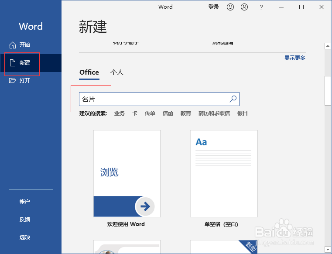Image resolution: width=332 pixels, height=254 pixels.
Task: Send a smile feedback via the happy face icon
Action: pos(230,7)
